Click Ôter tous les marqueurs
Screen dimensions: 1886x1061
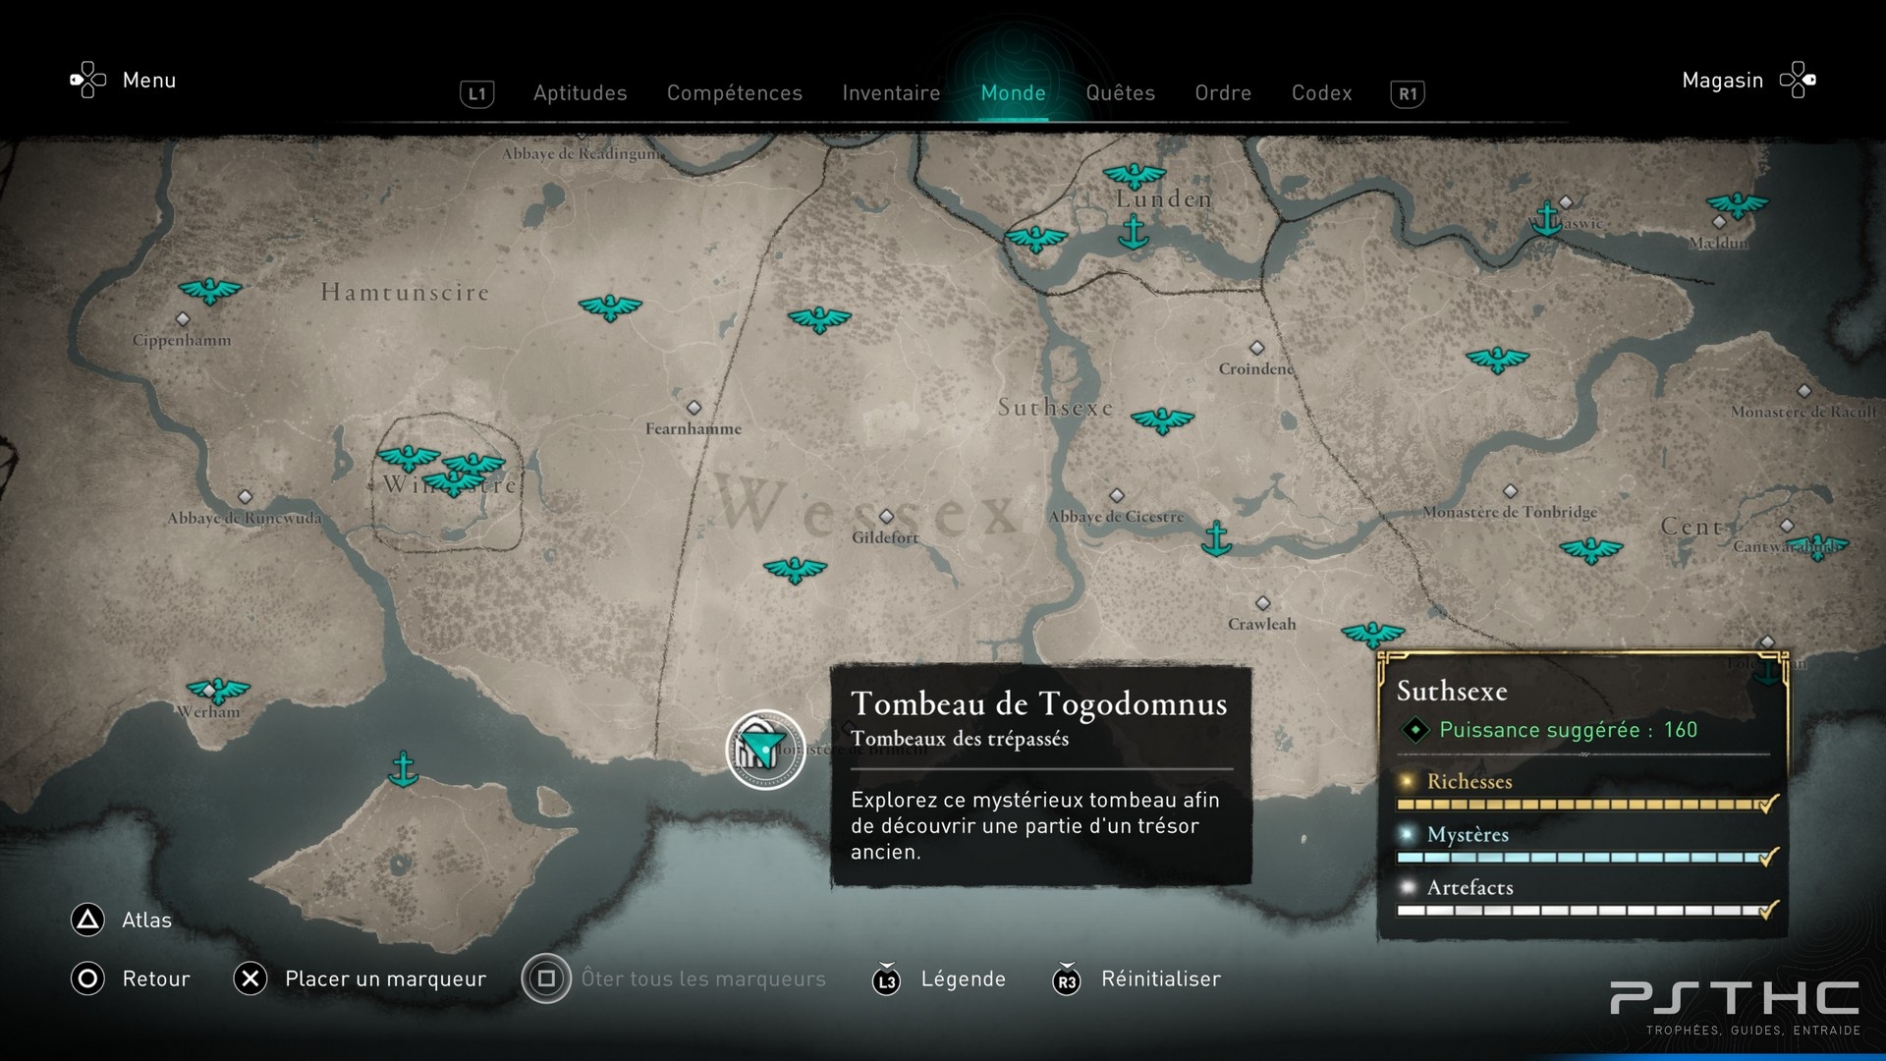pos(703,978)
